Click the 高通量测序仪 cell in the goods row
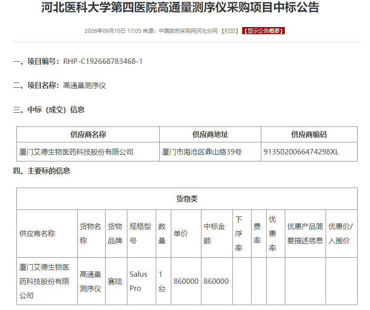The image size is (370, 310). [91, 281]
